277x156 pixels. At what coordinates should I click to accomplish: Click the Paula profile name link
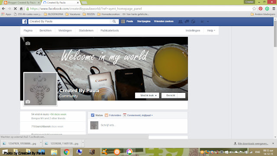pyautogui.click(x=130, y=21)
